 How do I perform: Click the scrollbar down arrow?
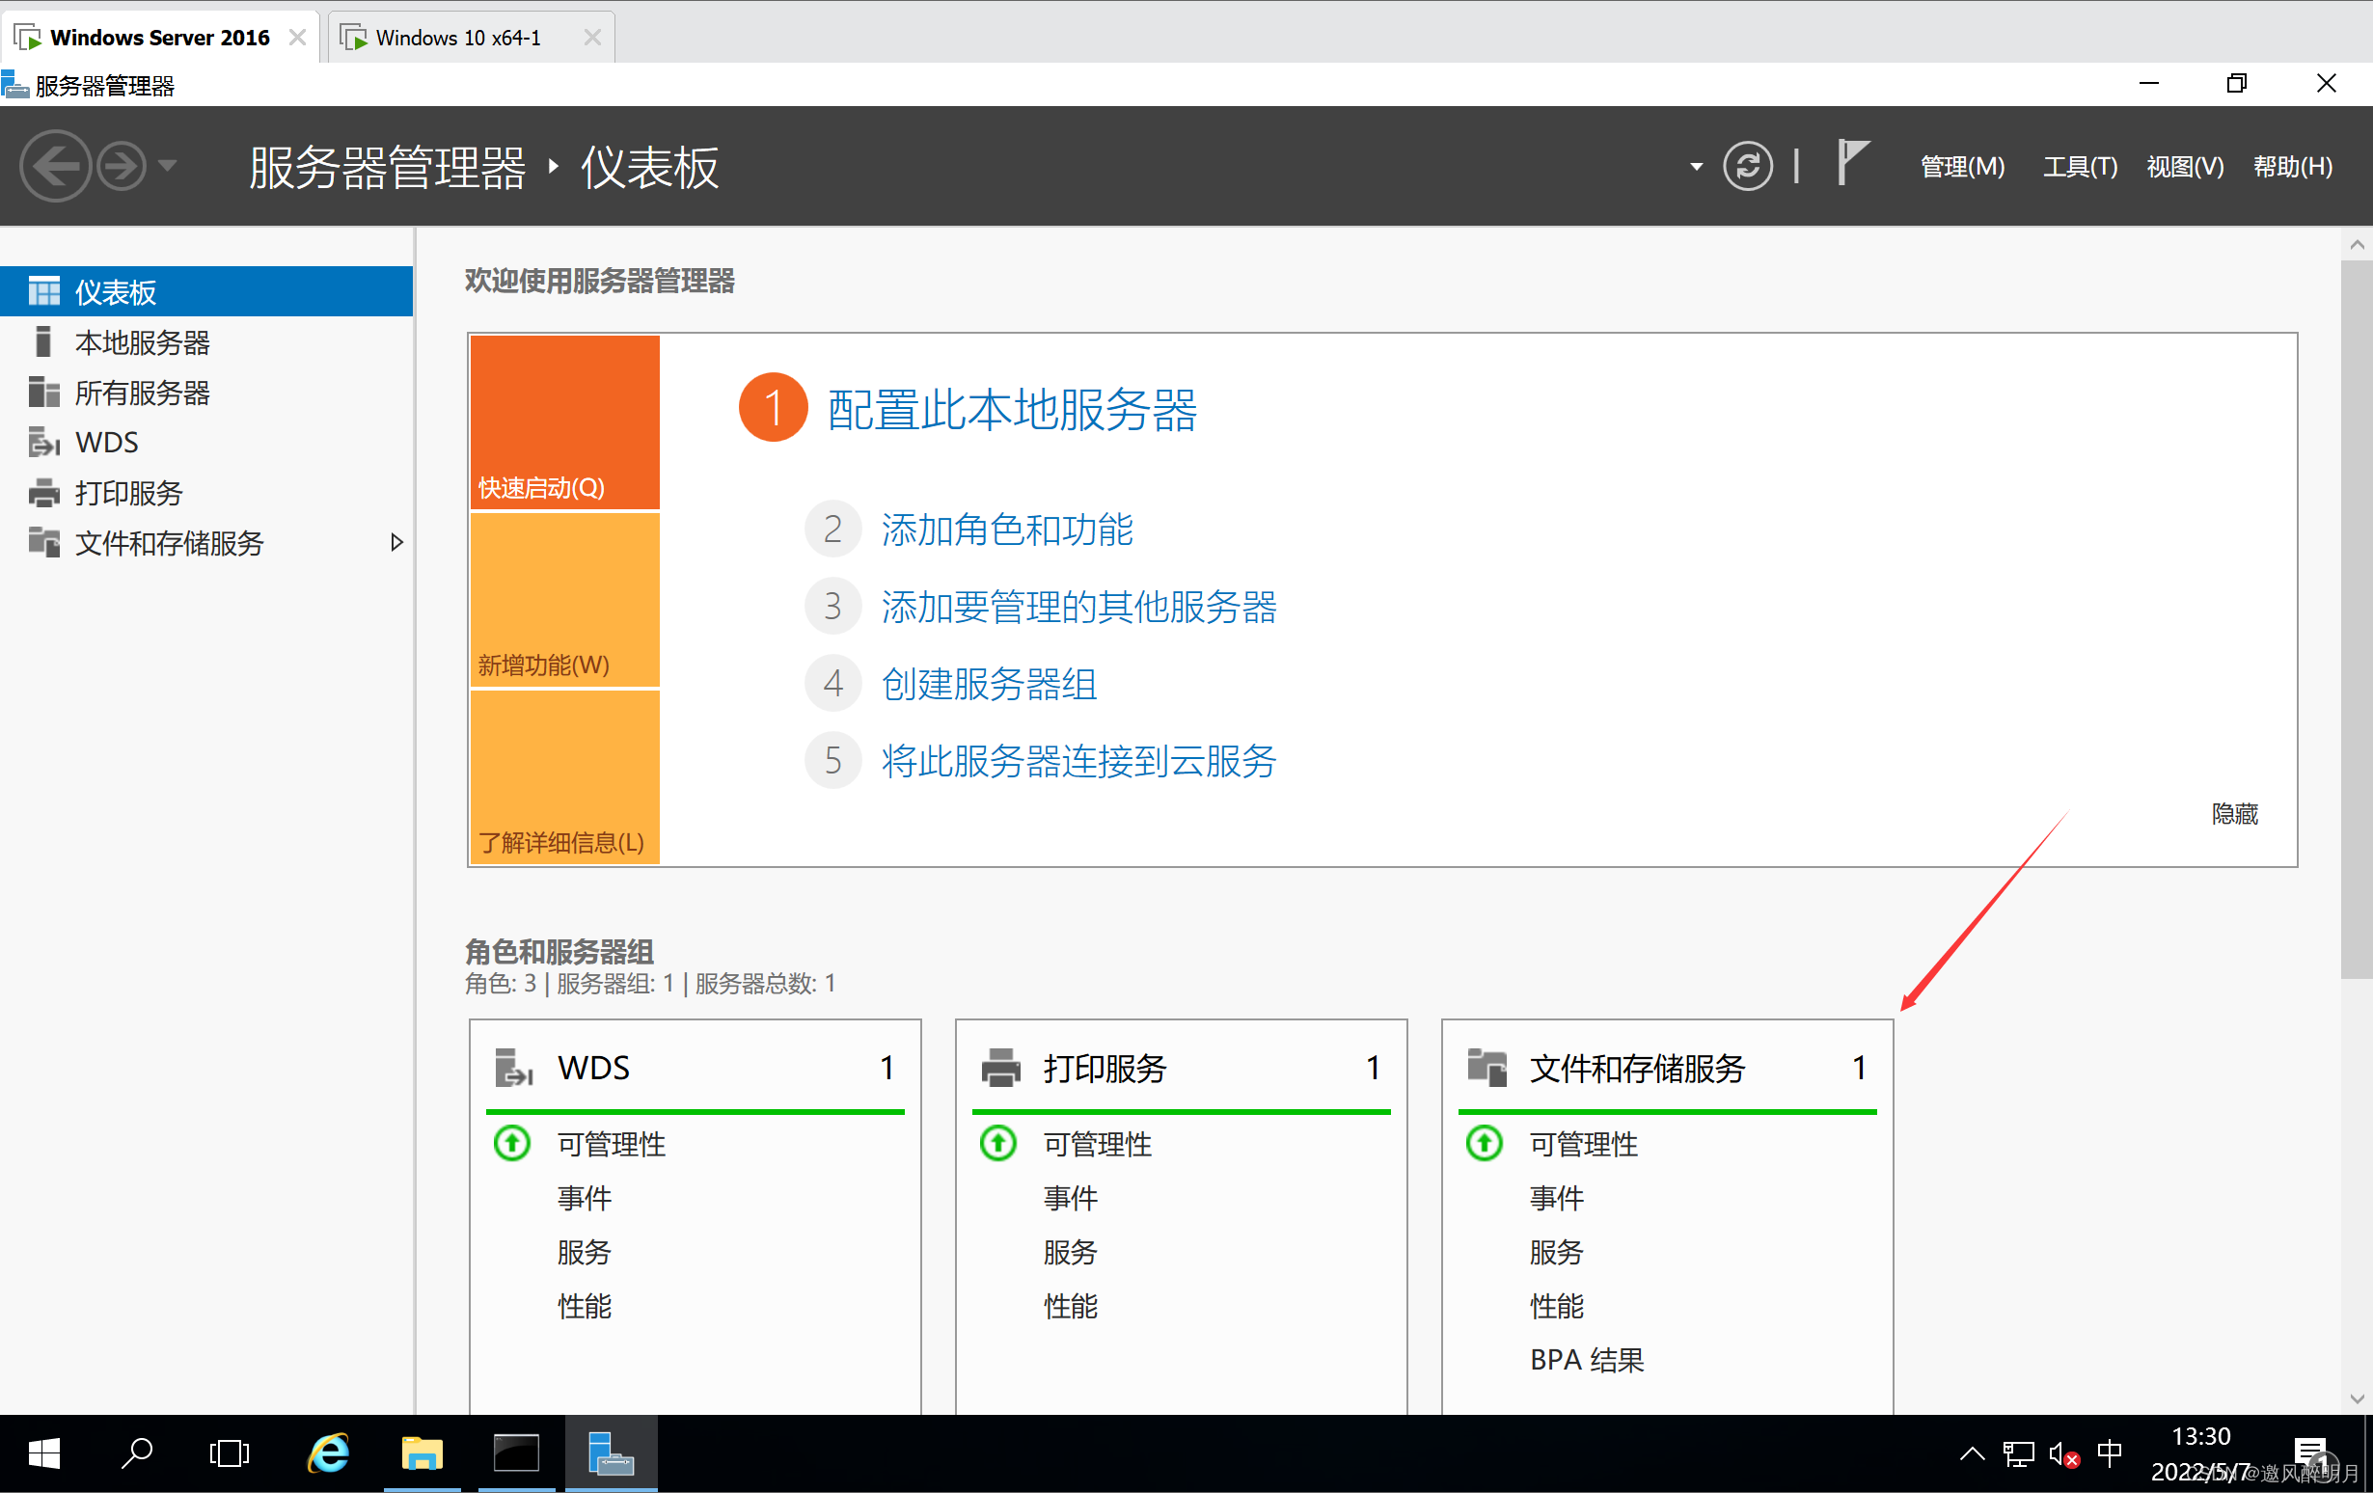2357,1398
